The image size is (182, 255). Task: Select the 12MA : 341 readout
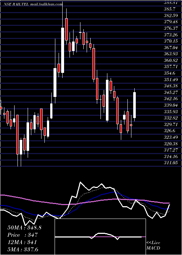click(x=22, y=242)
